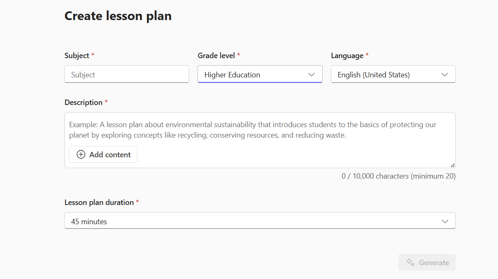Click the sparkle icon inside the Generate button
Screen dimensions: 498x279
pyautogui.click(x=411, y=262)
